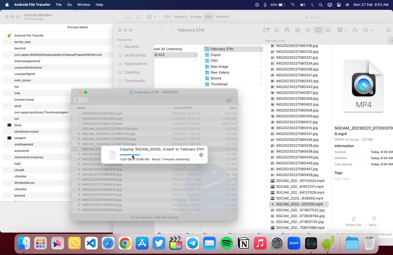Expand the Thumbnail folder chevron

coord(261,84)
